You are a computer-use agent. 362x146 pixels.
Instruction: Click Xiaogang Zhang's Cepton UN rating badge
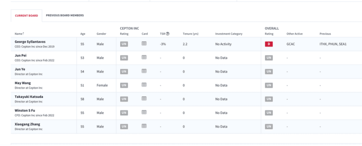click(124, 126)
